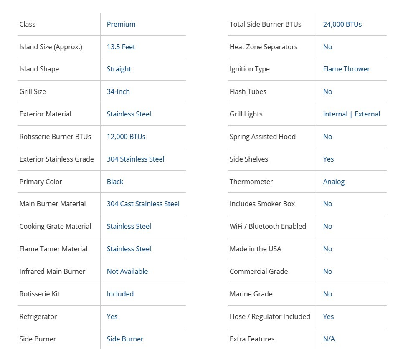Select the Straight island shape value

click(x=119, y=69)
